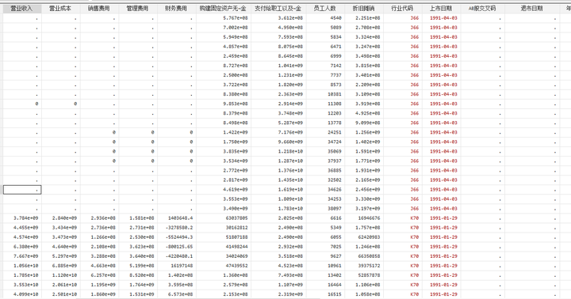Click employee count cell 38097
Viewport: 571px width, 299px height.
(325, 209)
